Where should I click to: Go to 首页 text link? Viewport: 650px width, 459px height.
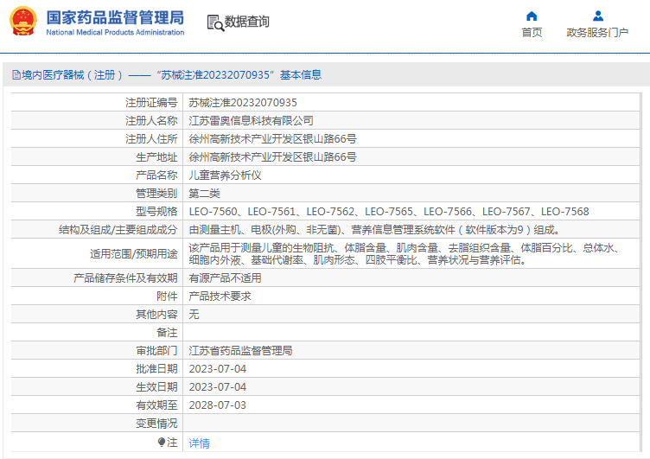tap(532, 32)
